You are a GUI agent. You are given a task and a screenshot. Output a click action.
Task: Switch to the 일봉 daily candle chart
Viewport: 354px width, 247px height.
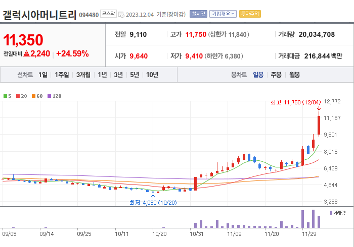(x=258, y=75)
